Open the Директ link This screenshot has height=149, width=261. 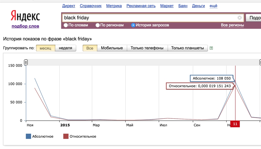coord(68,6)
